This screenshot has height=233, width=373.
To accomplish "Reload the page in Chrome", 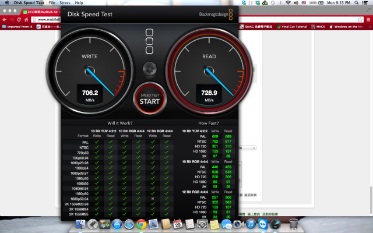I will click(19, 19).
